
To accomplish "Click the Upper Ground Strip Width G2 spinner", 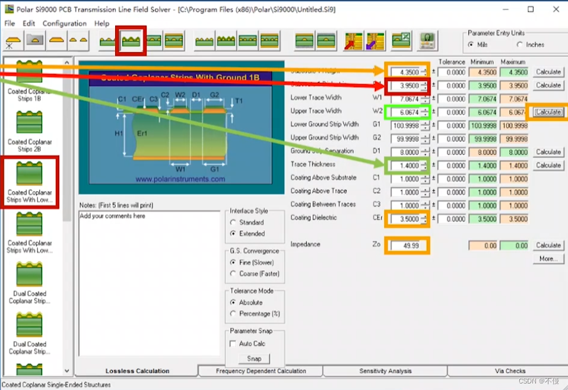I will (424, 139).
